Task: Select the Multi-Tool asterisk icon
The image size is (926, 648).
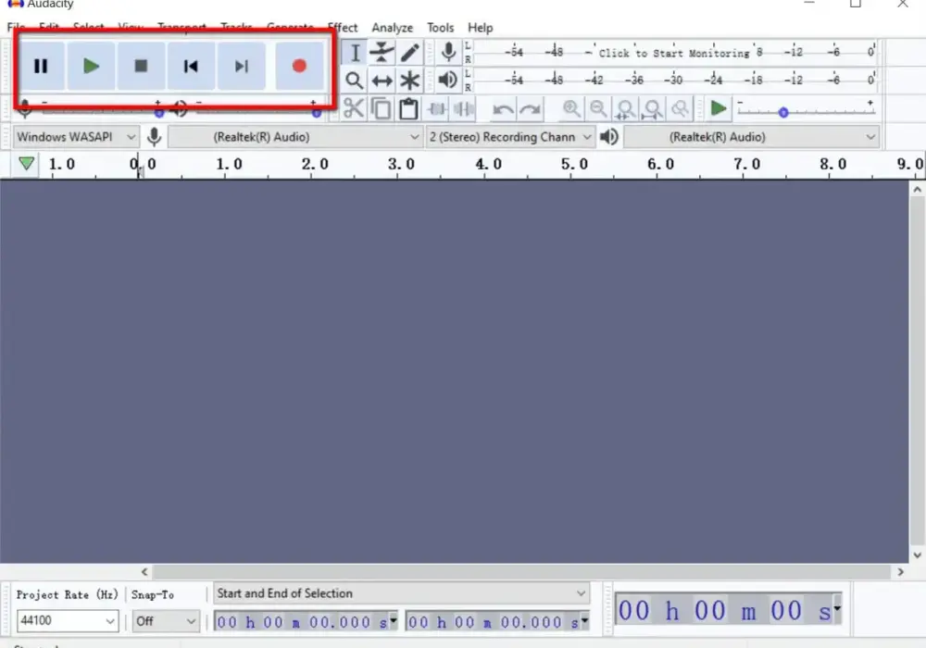Action: (409, 81)
